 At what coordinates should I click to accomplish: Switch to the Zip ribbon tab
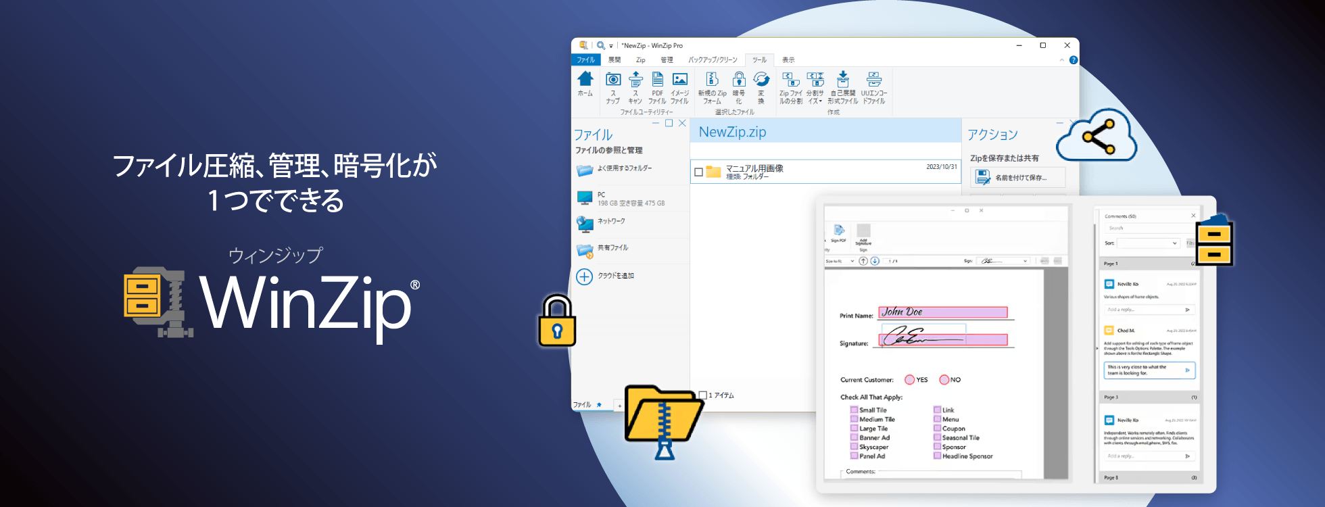[641, 60]
